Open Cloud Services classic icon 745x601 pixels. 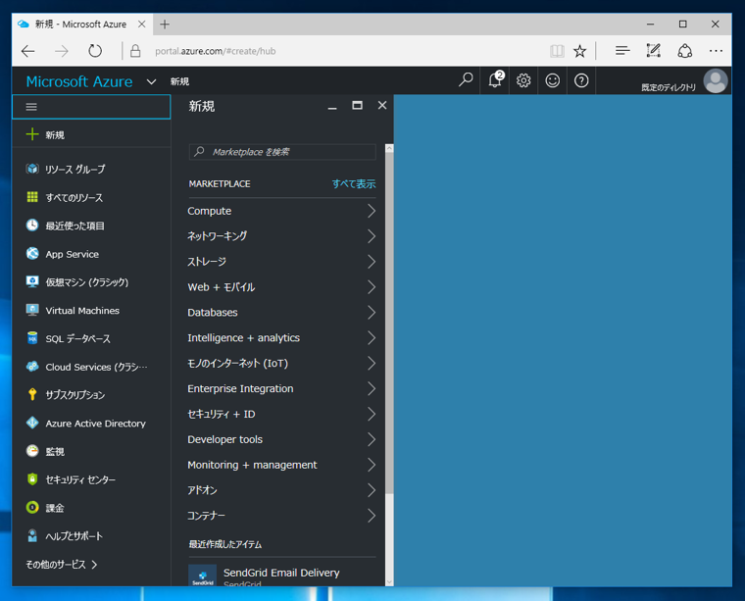click(32, 367)
